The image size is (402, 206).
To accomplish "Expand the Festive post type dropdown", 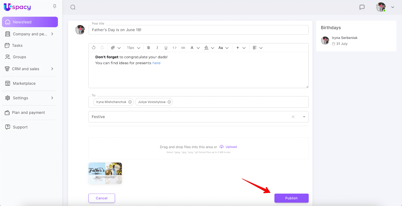I will [x=304, y=117].
